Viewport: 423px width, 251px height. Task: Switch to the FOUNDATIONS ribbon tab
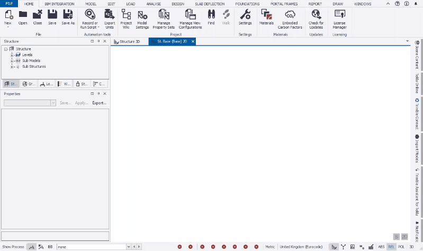pos(247,4)
